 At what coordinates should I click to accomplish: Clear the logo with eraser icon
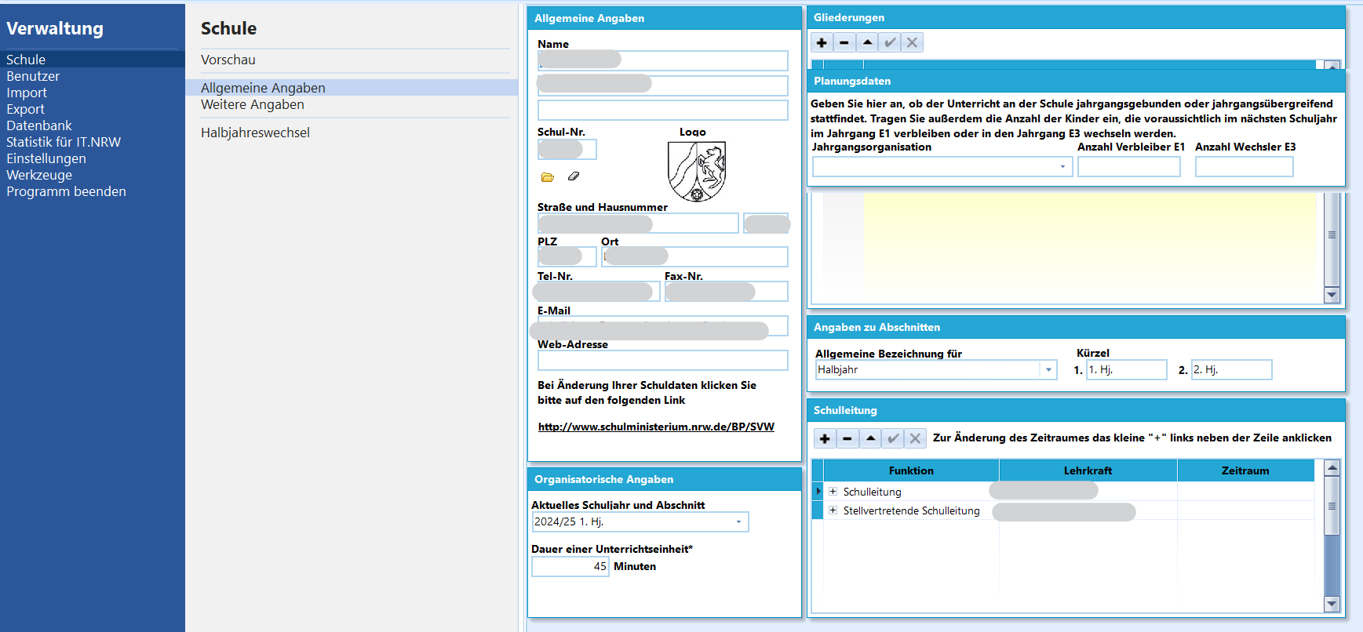[574, 176]
